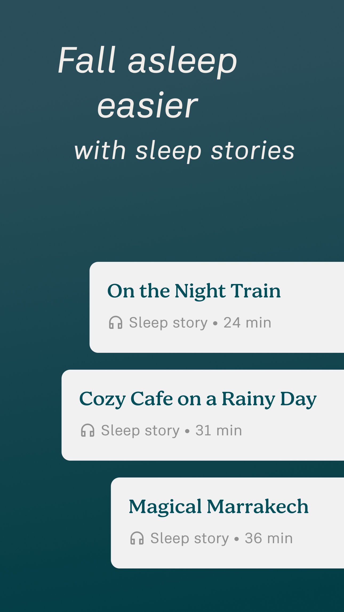
Task: Select the 31 min duration text
Action: 219,431
